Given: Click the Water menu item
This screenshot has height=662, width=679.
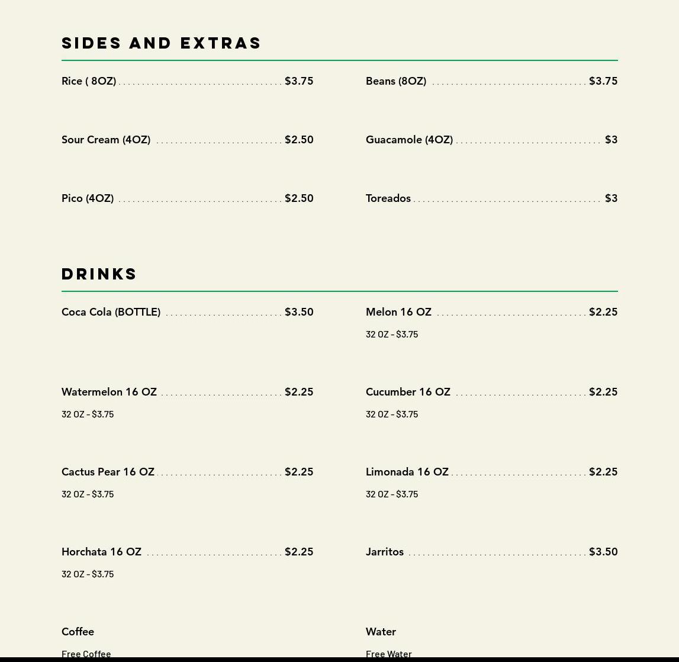Looking at the screenshot, I should tap(381, 631).
